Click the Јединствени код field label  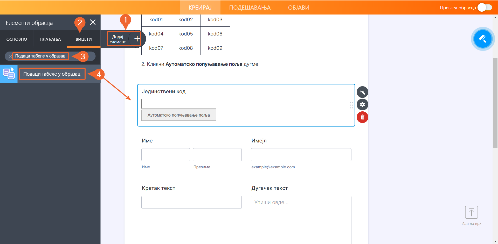coord(164,91)
